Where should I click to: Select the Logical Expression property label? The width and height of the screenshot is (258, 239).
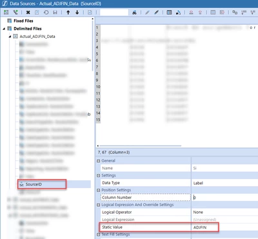click(118, 220)
